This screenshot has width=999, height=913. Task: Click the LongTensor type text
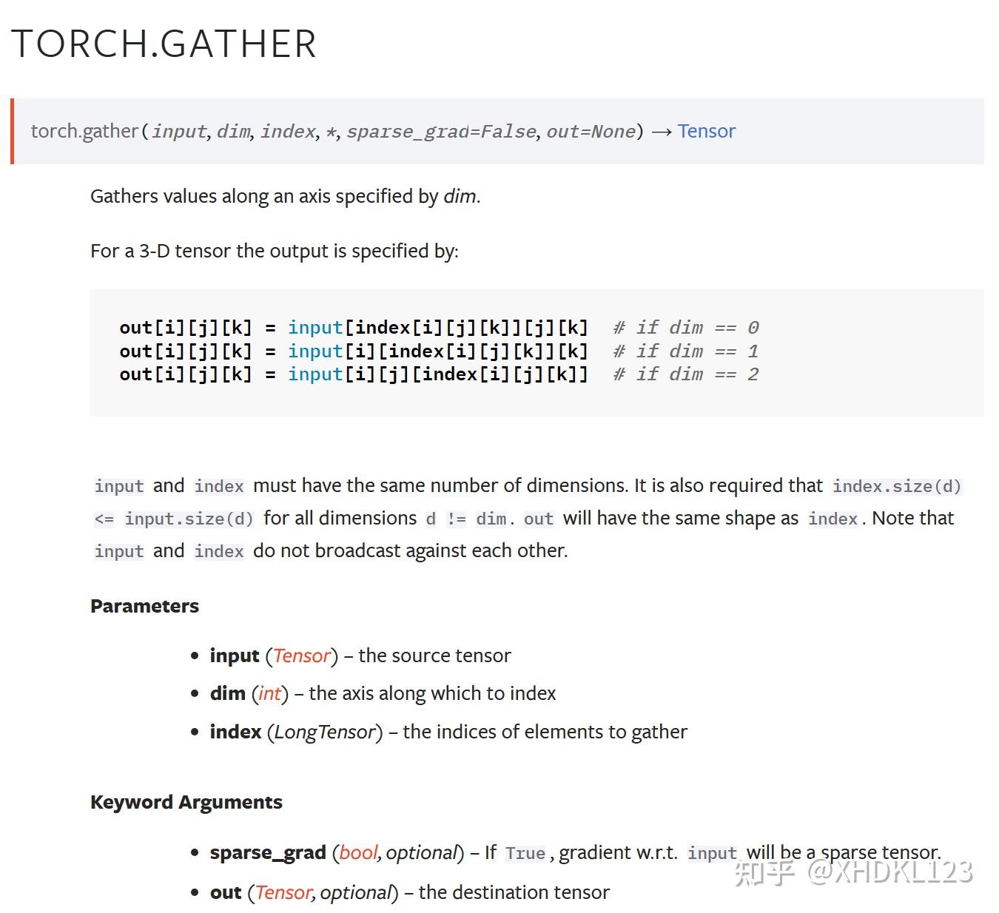click(x=325, y=732)
